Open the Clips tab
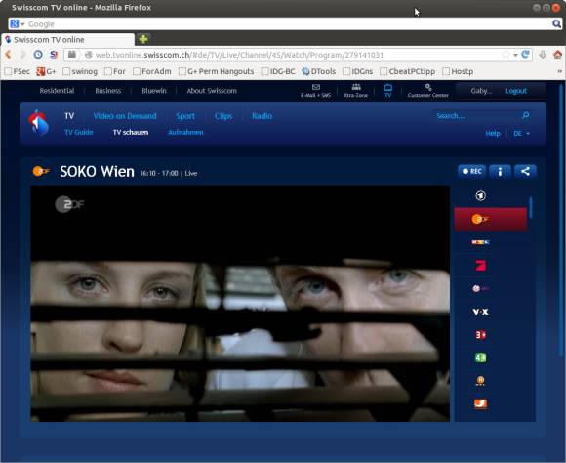Image resolution: width=566 pixels, height=463 pixels. [223, 116]
